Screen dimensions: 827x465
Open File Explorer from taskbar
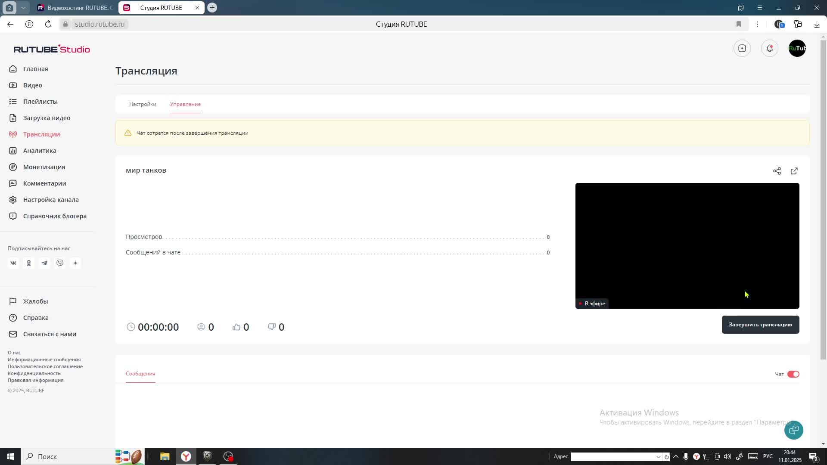point(165,456)
